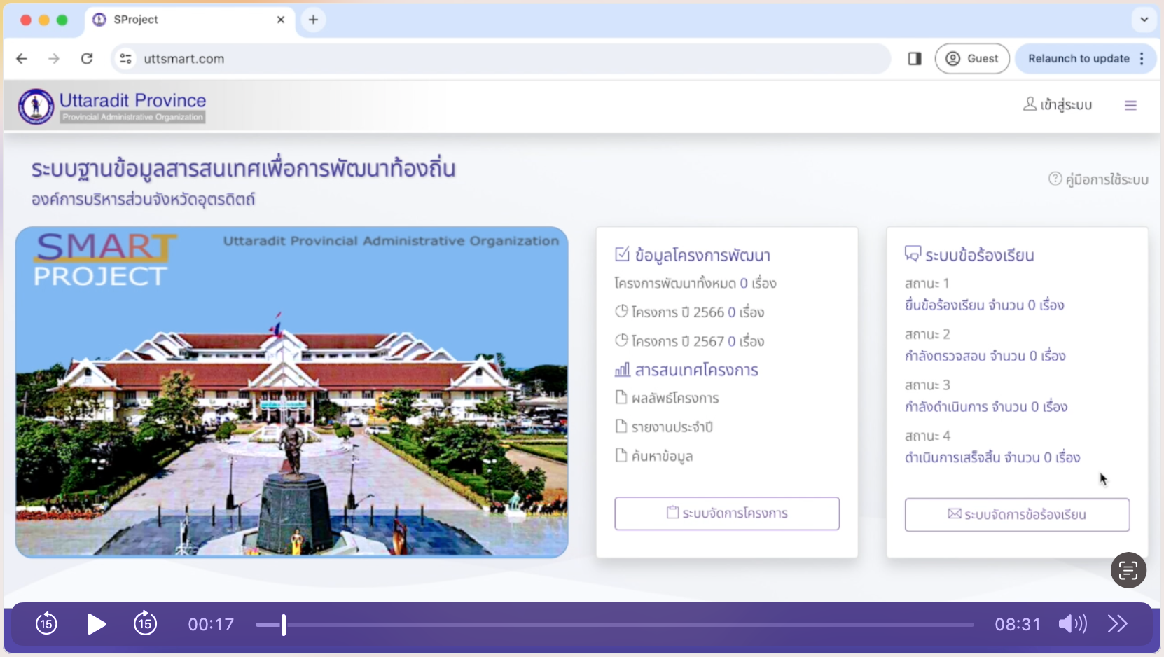Click the เข้าสู่ระบบ login link
1164x657 pixels.
coord(1058,105)
